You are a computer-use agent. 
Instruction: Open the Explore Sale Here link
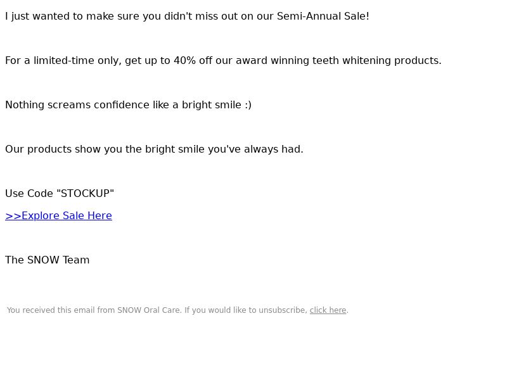tap(58, 215)
